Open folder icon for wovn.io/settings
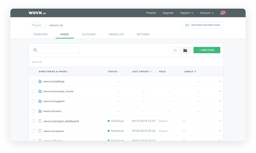The width and height of the screenshot is (256, 153). coord(40,81)
